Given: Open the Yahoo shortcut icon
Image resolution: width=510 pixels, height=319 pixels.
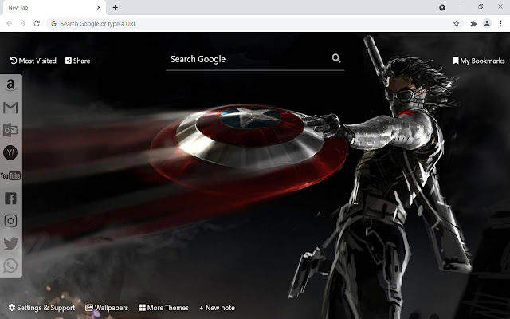Looking at the screenshot, I should (10, 152).
